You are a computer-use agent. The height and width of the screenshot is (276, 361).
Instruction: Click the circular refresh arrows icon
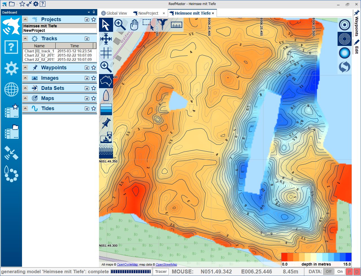point(344,67)
